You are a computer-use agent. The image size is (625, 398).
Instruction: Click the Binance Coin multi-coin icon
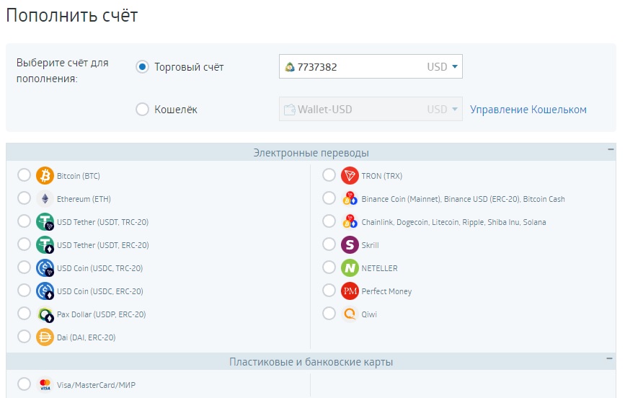coord(350,198)
